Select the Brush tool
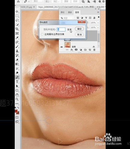Image resolution: width=130 pixels, height=149 pixels. point(17,47)
